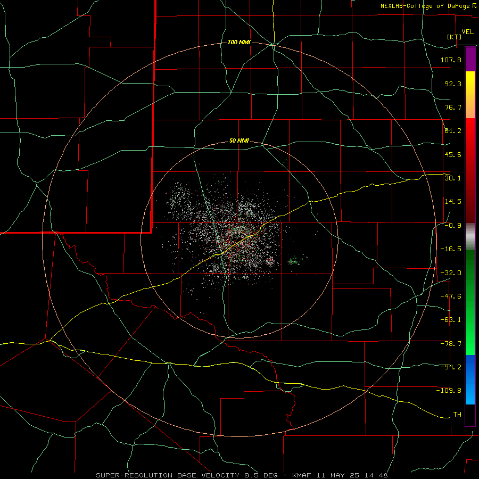The image size is (479, 479).
Task: Click the VEL legend title
Action: pos(467,31)
